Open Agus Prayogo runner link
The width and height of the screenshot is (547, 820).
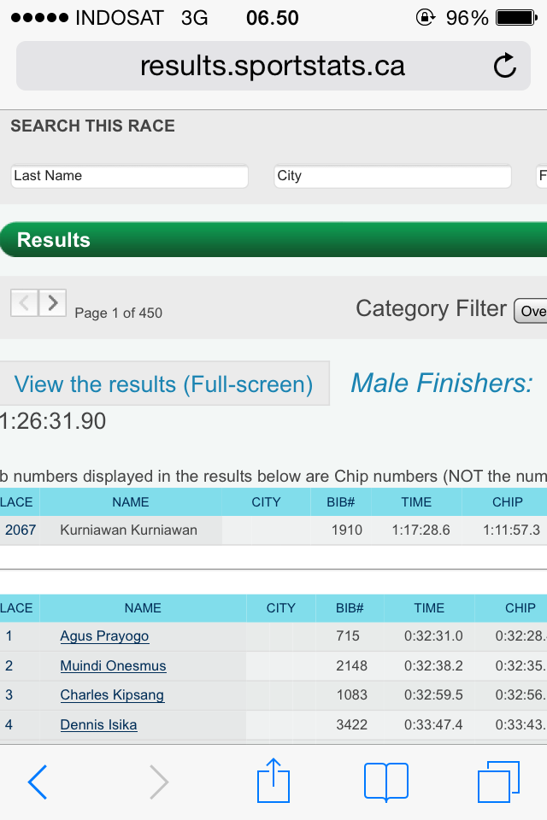tap(104, 635)
